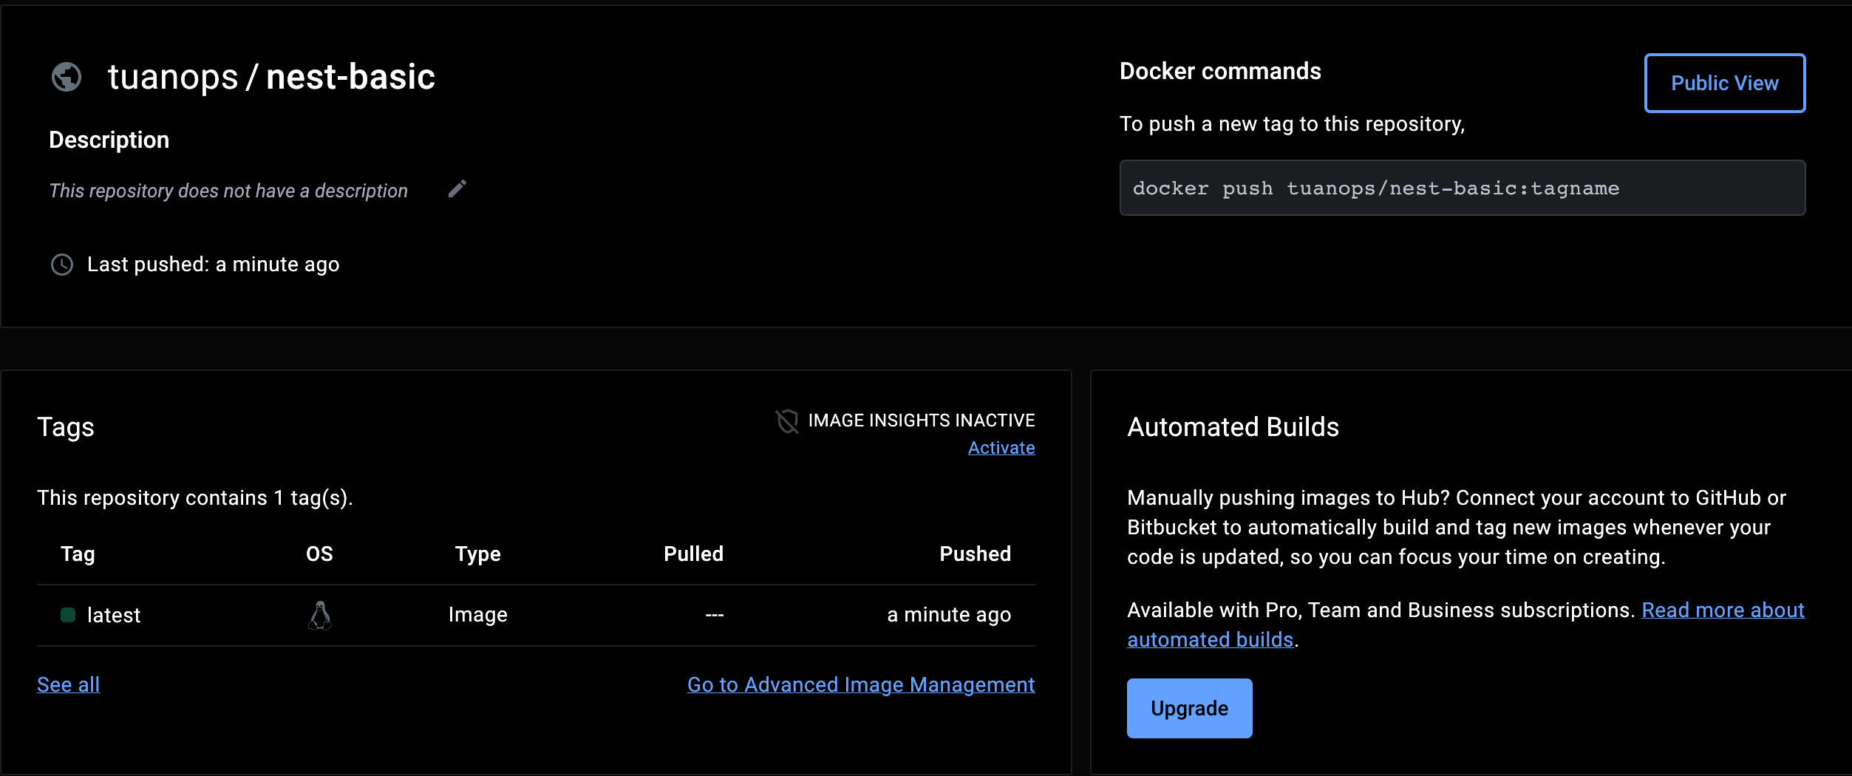
Task: Click the tuanops namespace in the breadcrumb
Action: point(174,76)
